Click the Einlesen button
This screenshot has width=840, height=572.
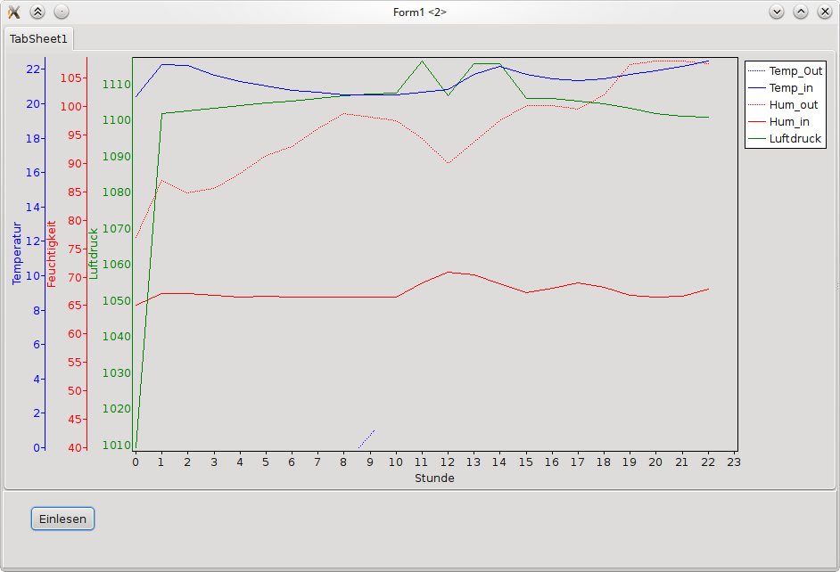point(62,519)
